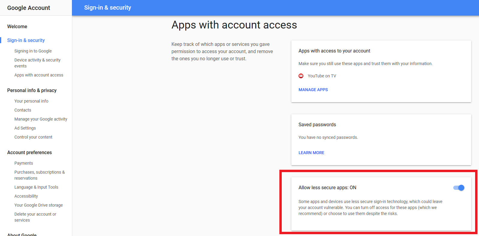The image size is (479, 236).
Task: Open Ad Settings page
Action: click(25, 128)
